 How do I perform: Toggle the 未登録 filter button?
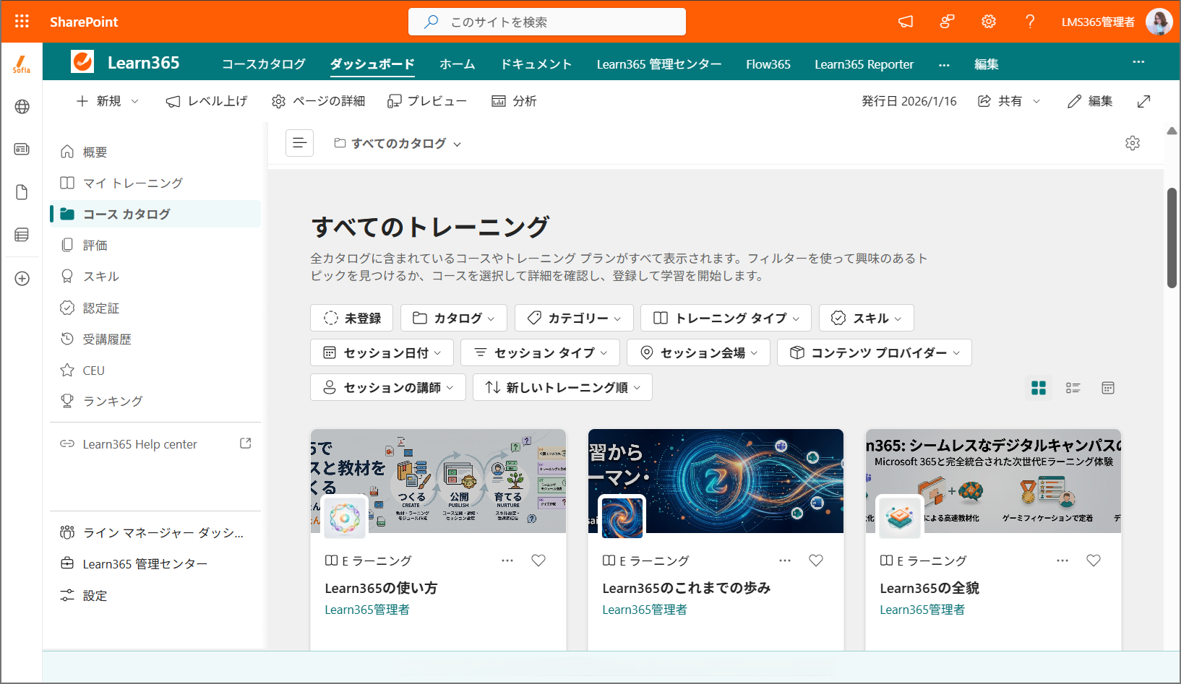(x=352, y=318)
